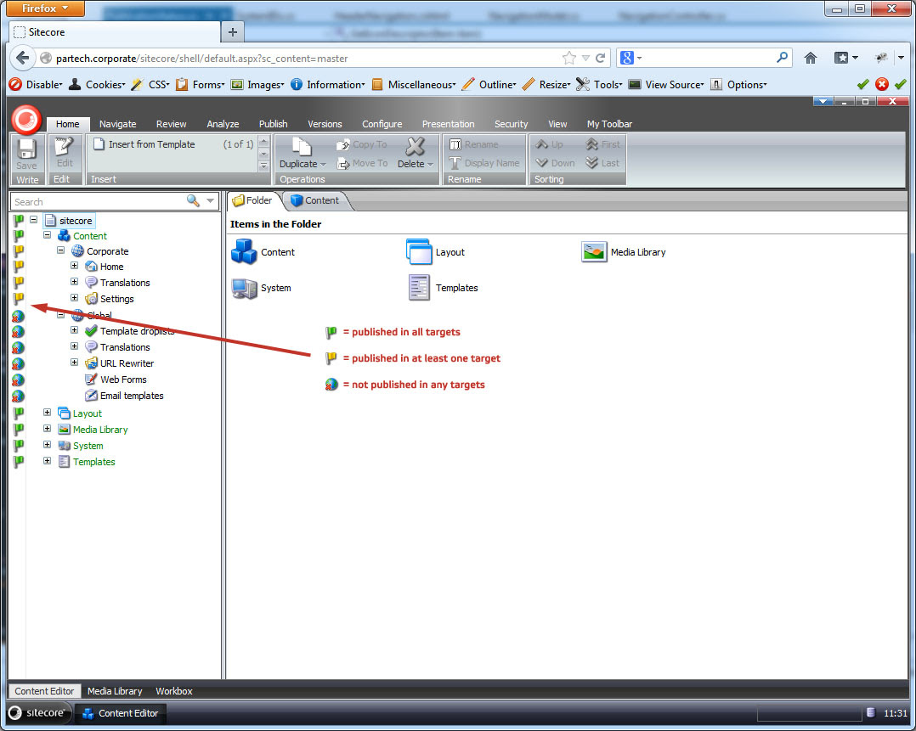Viewport: 916px width, 731px height.
Task: Open the search options dropdown arrow
Action: [x=211, y=201]
